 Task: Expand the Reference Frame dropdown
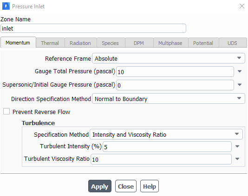[169, 58]
